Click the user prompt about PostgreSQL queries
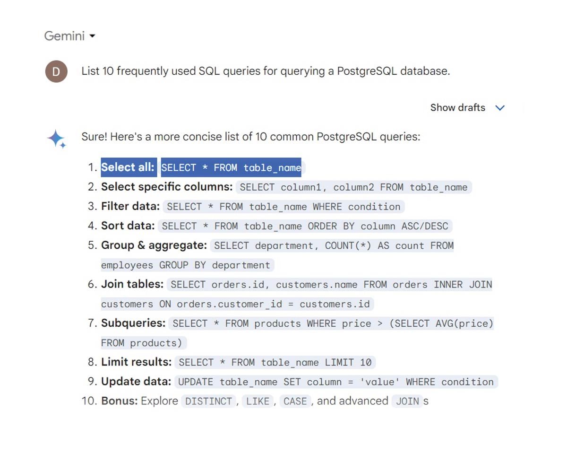Viewport: 567px width, 454px height. pyautogui.click(x=266, y=71)
